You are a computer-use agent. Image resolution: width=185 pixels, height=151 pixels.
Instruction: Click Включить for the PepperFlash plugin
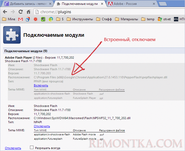[41, 85]
